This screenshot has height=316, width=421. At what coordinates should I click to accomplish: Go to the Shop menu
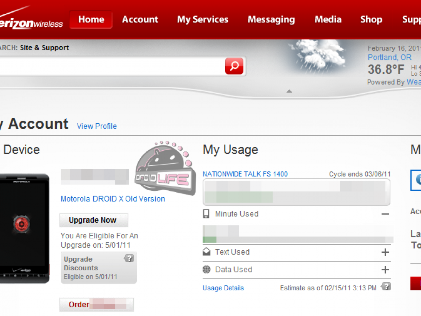[371, 20]
